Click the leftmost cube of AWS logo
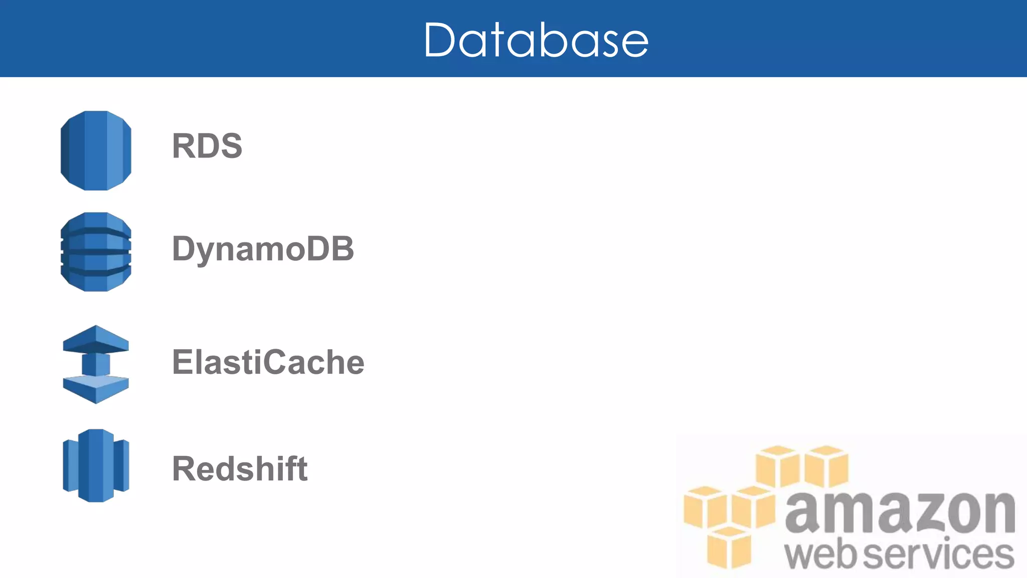Image resolution: width=1027 pixels, height=578 pixels. click(705, 507)
